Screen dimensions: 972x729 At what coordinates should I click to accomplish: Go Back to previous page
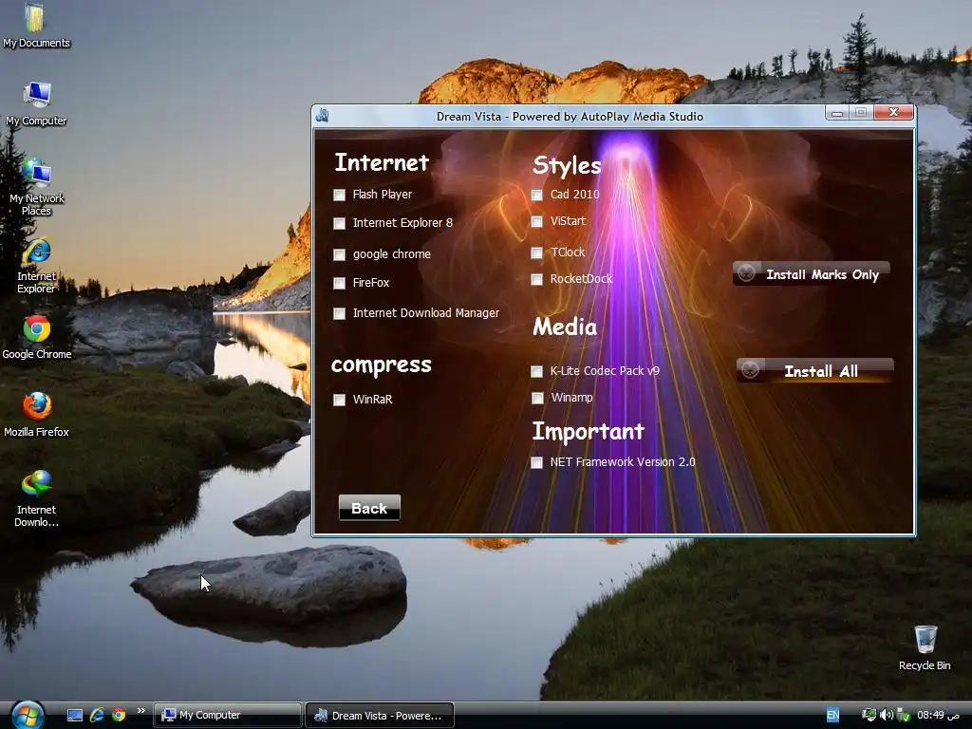pos(369,508)
